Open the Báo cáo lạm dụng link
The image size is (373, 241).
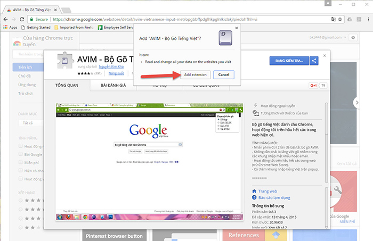click(274, 197)
